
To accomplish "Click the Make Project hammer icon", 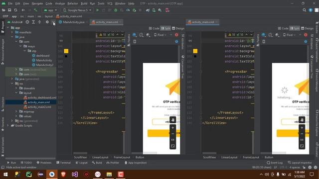I will [35, 10].
